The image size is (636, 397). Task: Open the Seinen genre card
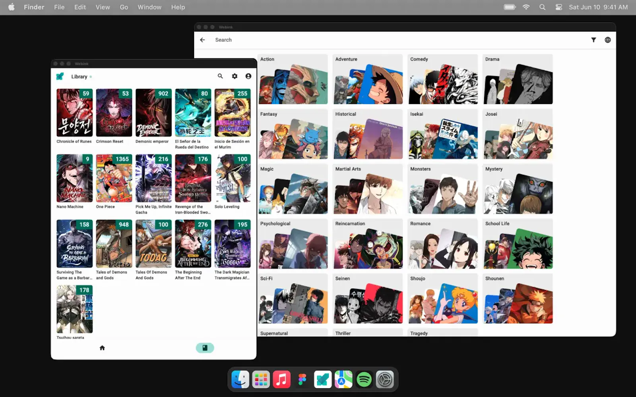point(368,299)
